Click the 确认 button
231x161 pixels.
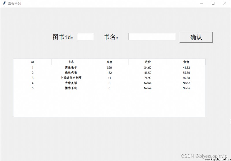coord(196,37)
